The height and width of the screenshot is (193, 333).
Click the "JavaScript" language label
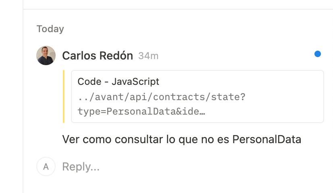click(x=135, y=82)
